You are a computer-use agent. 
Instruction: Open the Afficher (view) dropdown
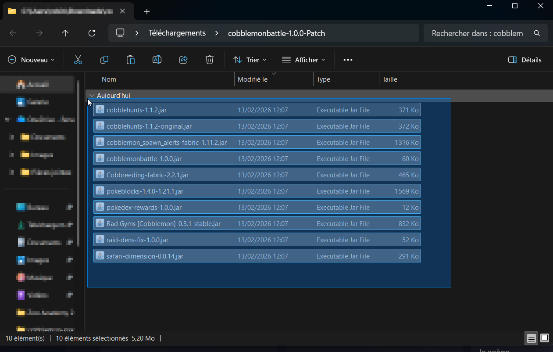click(x=303, y=60)
